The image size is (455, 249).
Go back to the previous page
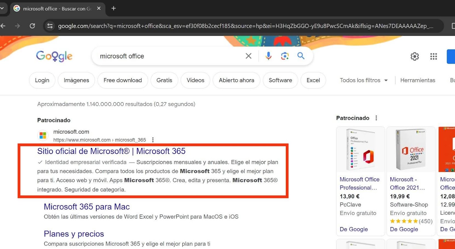click(x=3, y=26)
